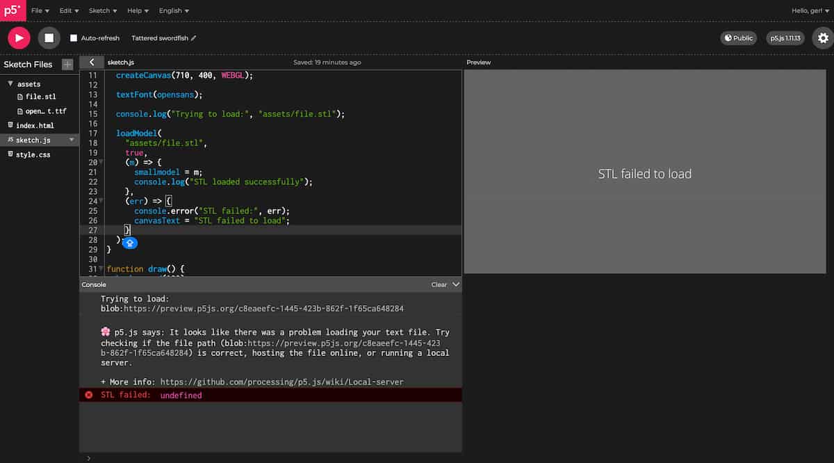Open the p5.js 1.11.13 version selector
The height and width of the screenshot is (463, 834).
[785, 38]
